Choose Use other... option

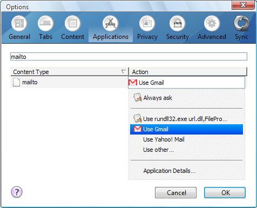(186, 150)
